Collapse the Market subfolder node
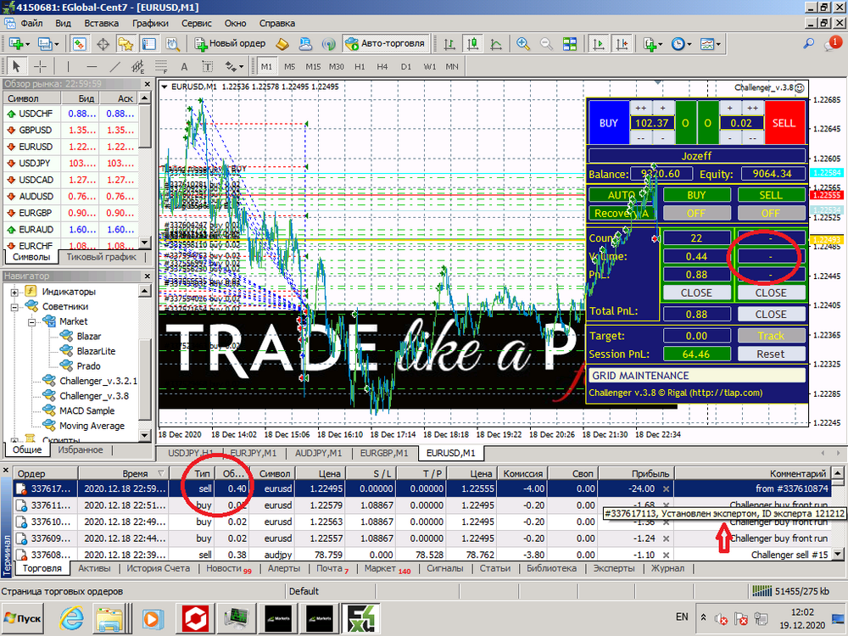This screenshot has width=848, height=636. (31, 321)
